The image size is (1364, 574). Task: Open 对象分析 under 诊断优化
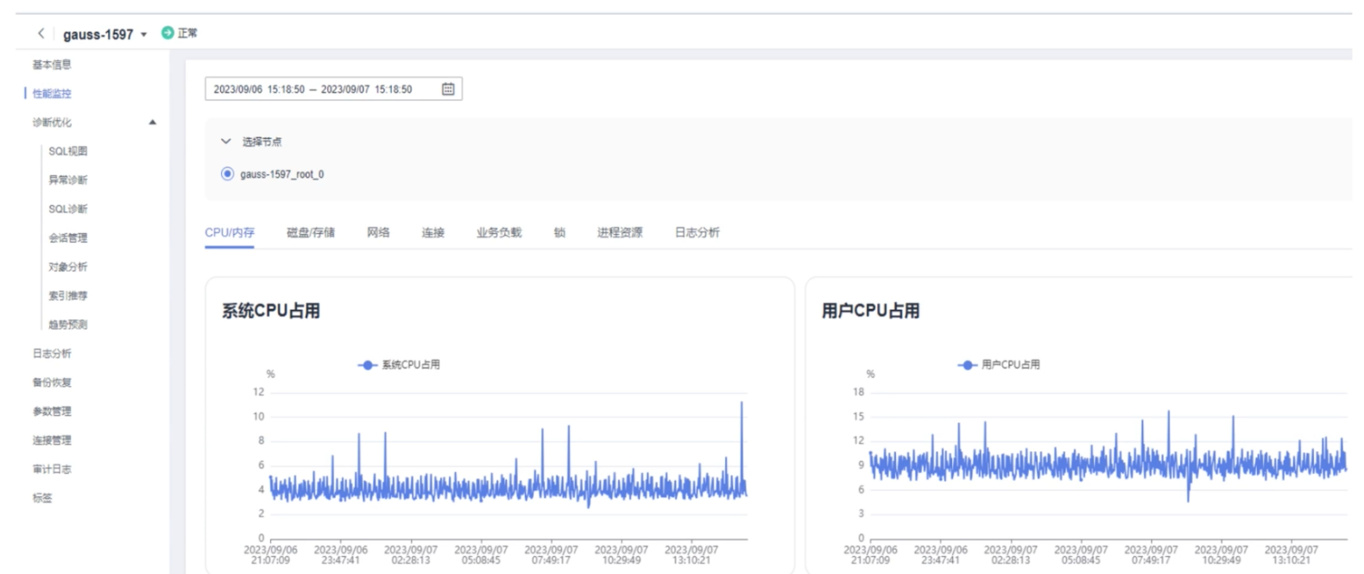click(x=67, y=267)
